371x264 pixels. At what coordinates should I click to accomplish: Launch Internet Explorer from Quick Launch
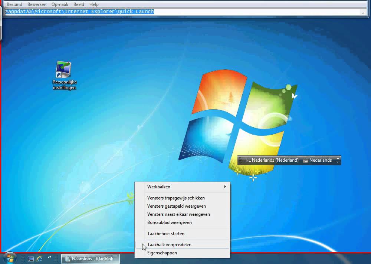point(39,258)
